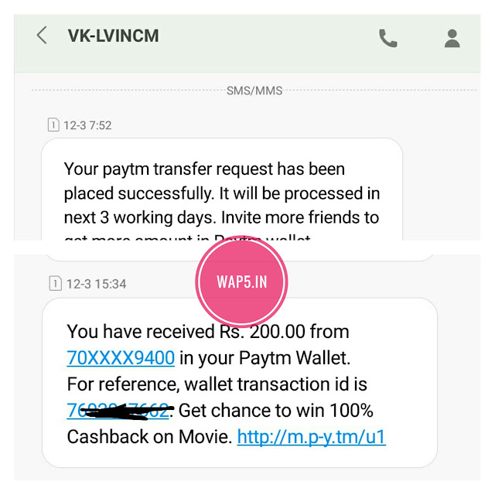Select the VK-LVINCM sender title
495x495 pixels.
pyautogui.click(x=113, y=36)
